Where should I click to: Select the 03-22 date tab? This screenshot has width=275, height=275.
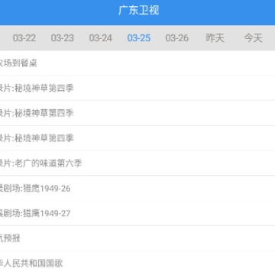tap(24, 38)
